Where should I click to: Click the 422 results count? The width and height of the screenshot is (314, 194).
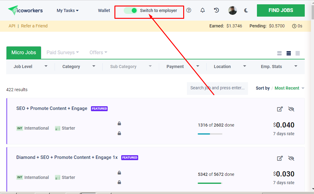tap(17, 90)
